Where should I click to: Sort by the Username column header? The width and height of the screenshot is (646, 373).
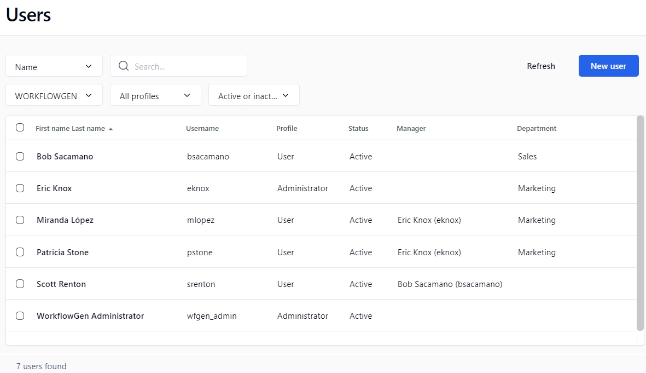pyautogui.click(x=202, y=129)
